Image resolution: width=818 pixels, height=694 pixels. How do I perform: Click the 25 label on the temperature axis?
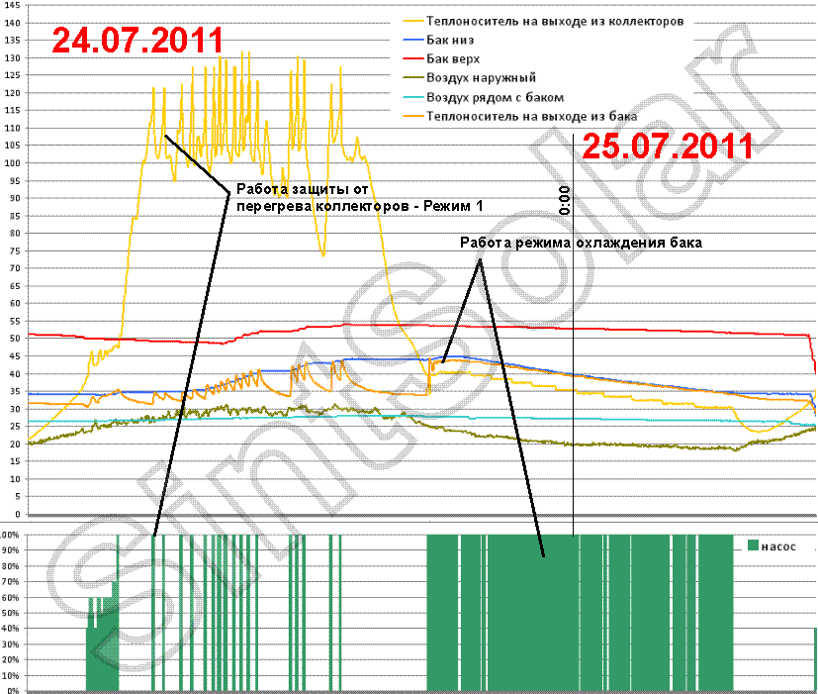pos(15,426)
